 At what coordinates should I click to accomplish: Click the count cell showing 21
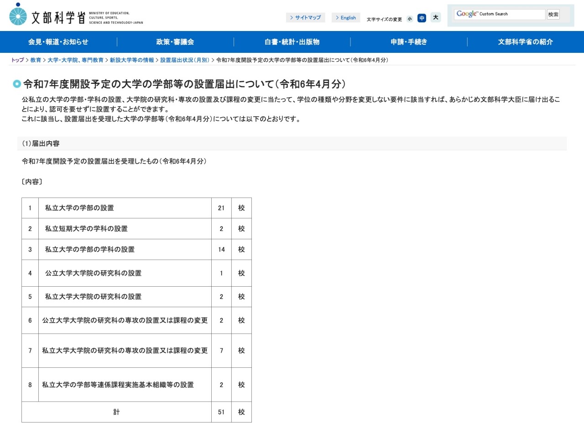coord(221,208)
